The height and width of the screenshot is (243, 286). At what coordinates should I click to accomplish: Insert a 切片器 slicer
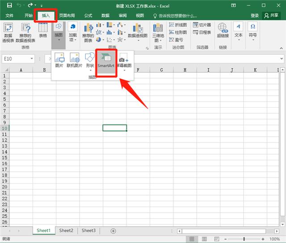[x=202, y=25]
